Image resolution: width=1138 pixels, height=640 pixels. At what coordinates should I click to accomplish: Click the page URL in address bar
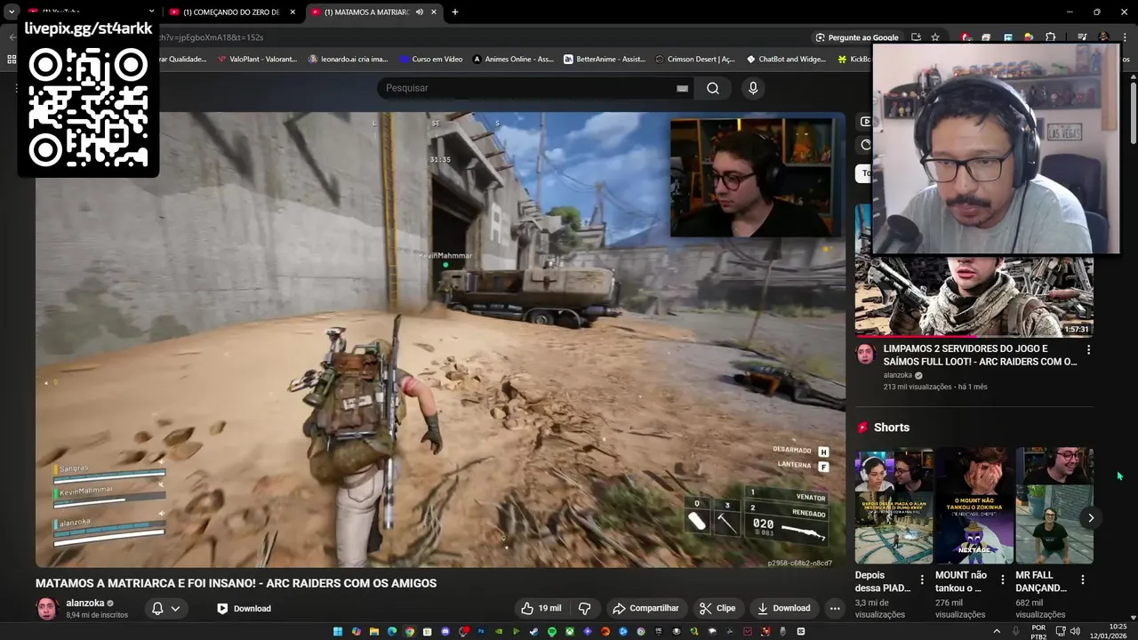212,37
